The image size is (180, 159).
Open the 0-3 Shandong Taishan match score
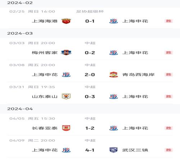coord(90,96)
